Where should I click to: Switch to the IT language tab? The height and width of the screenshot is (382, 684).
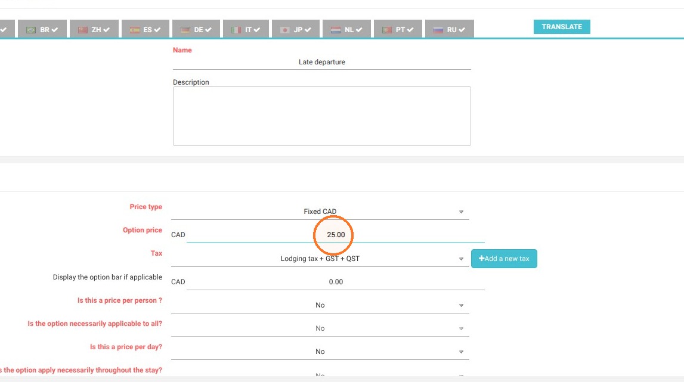pyautogui.click(x=246, y=29)
